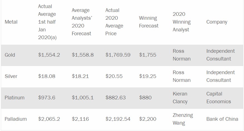Image resolution: width=244 pixels, height=131 pixels.
Task: Click Kieran Clancy analyst name
Action: (x=180, y=98)
